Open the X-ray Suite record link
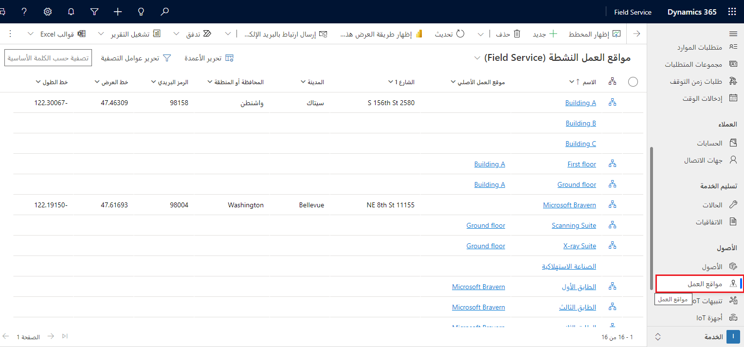This screenshot has height=347, width=744. pos(580,246)
